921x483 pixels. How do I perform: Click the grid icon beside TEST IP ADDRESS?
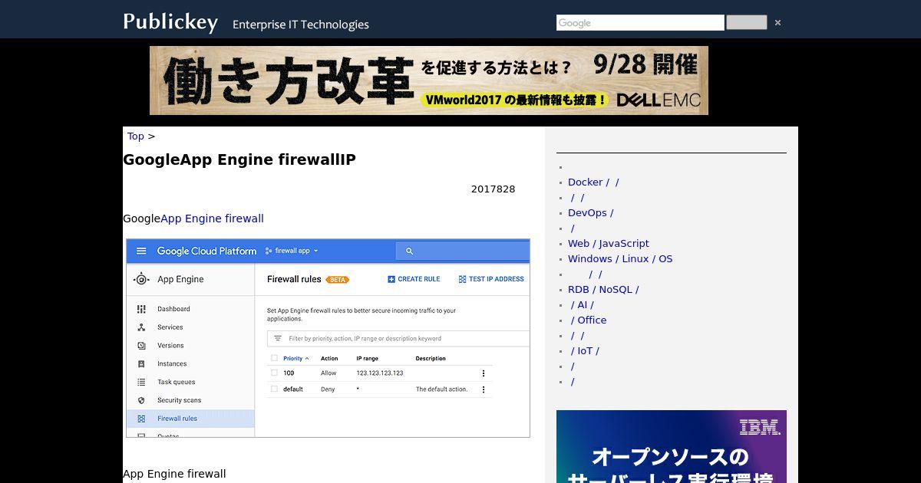pyautogui.click(x=462, y=279)
